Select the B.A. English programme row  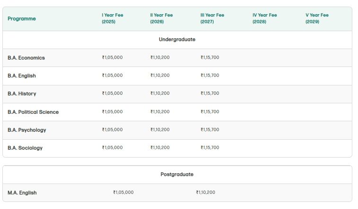[22, 76]
